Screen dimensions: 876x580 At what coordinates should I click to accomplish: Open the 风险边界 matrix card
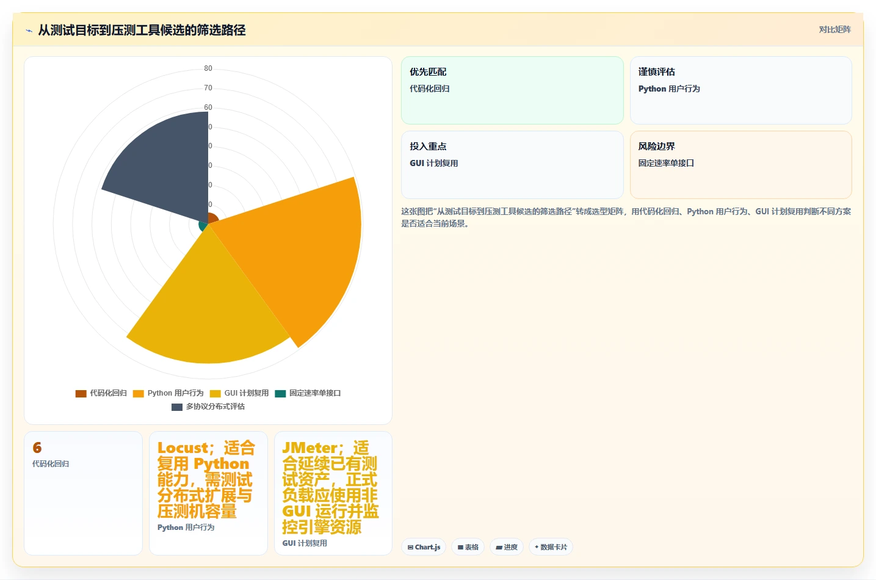741,165
